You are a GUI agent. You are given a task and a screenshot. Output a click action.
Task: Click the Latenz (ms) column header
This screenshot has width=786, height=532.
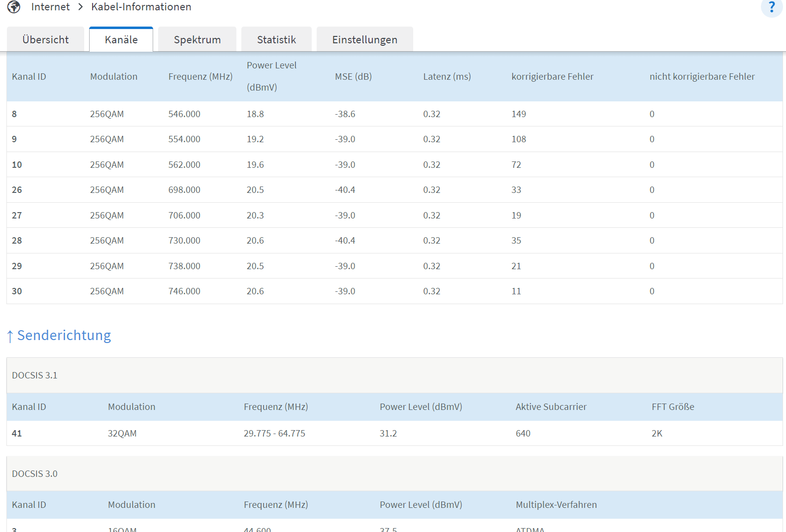pyautogui.click(x=447, y=76)
